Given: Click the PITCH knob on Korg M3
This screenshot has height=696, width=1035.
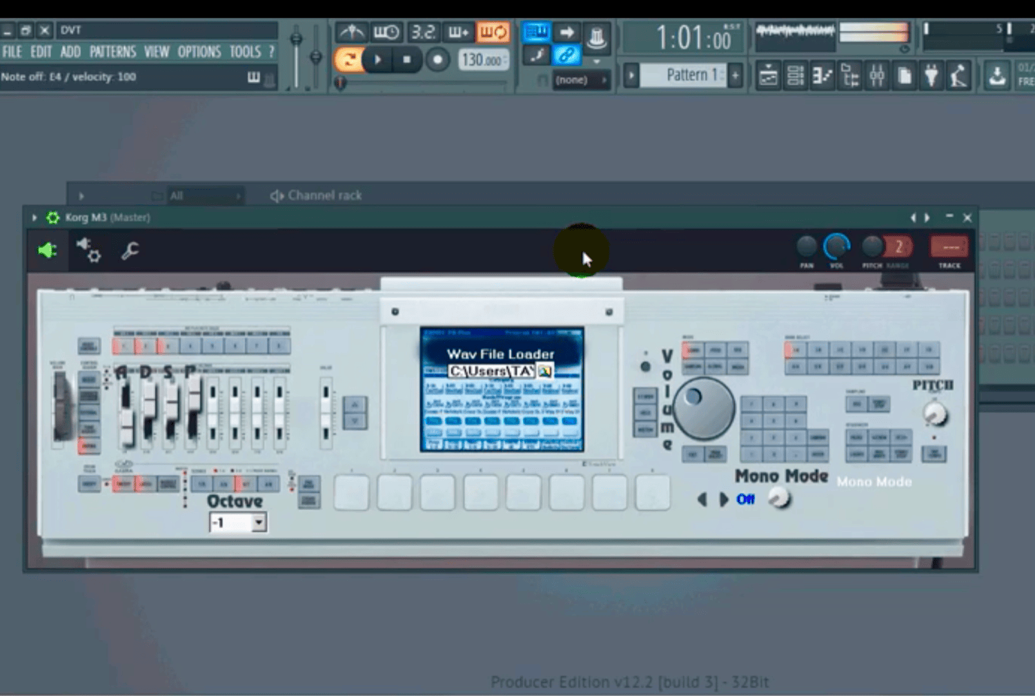Looking at the screenshot, I should pos(935,413).
